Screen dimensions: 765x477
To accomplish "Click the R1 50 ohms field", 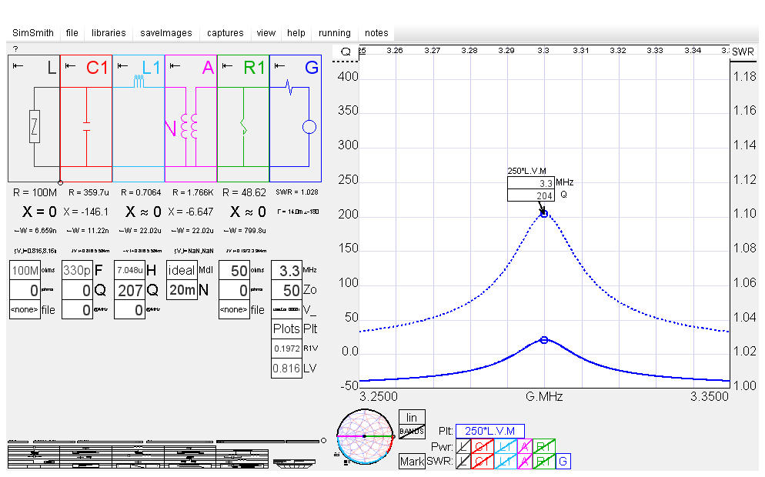I will point(234,270).
